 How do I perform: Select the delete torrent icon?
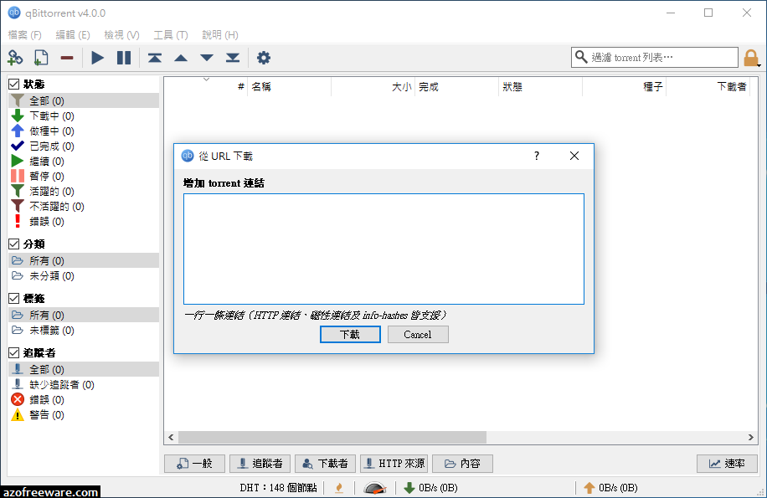pyautogui.click(x=67, y=57)
